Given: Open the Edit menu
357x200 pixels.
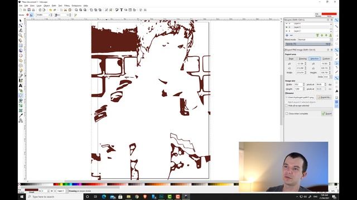Looking at the screenshot, I should [26, 6].
